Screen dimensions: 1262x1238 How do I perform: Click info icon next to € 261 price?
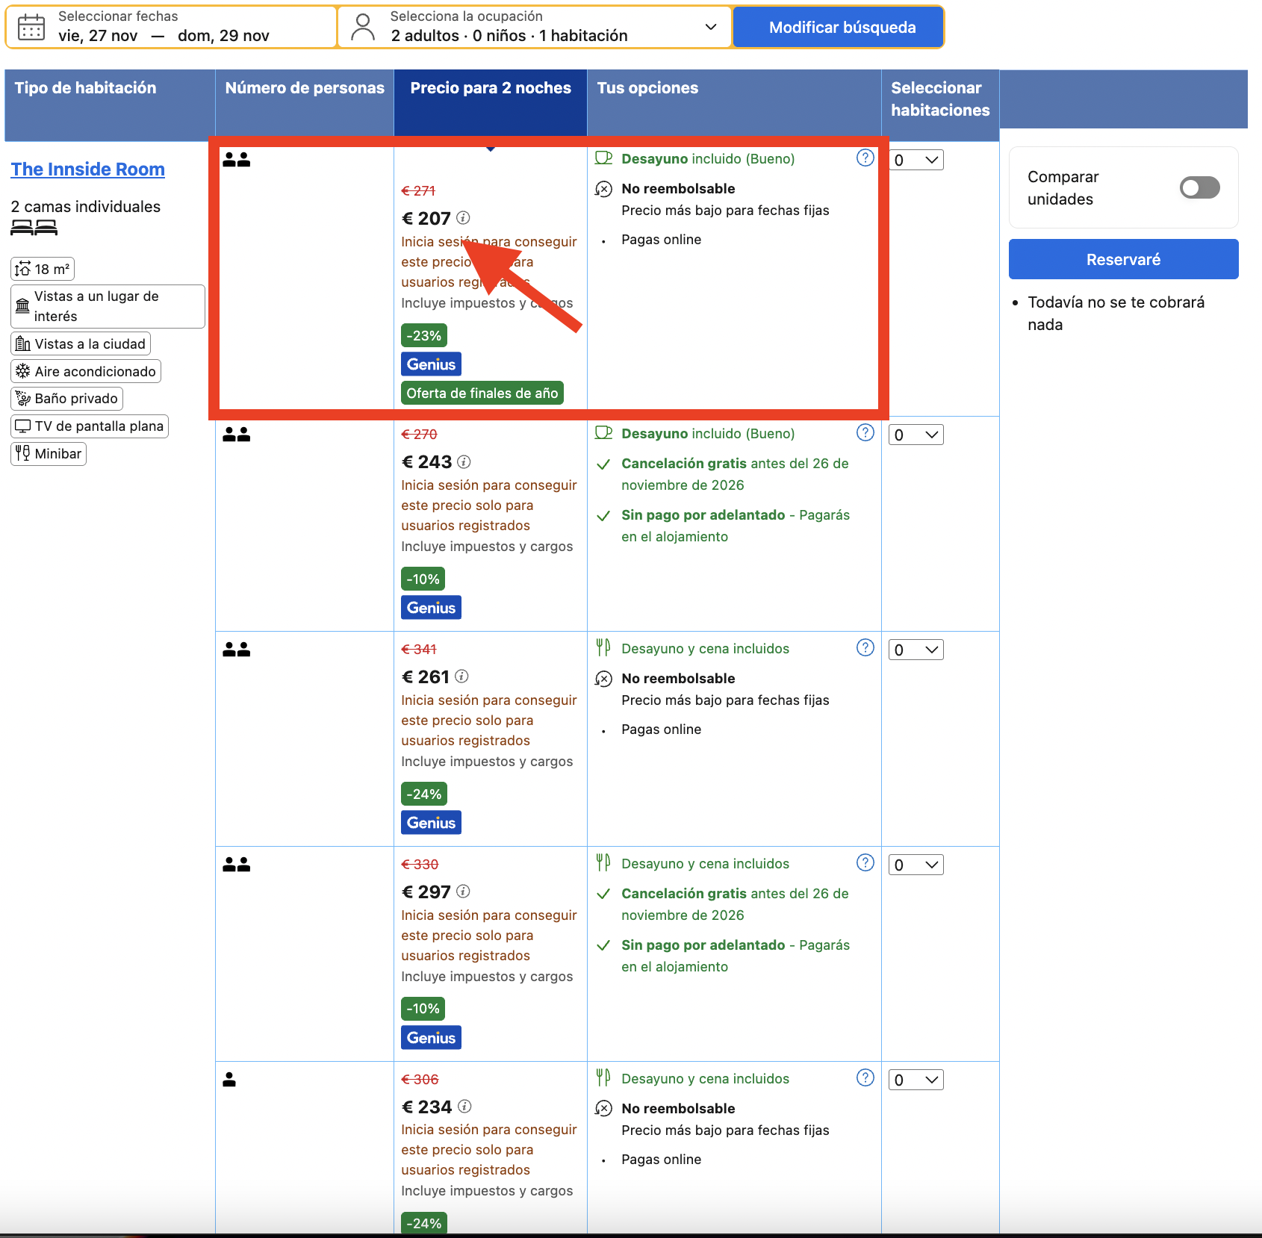(461, 676)
